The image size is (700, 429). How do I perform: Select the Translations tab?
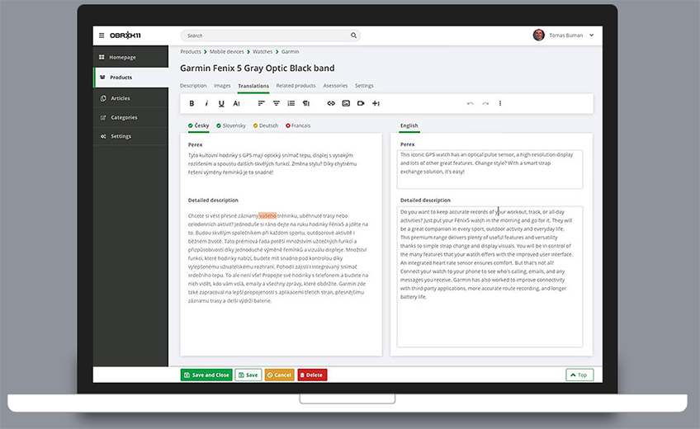(x=253, y=86)
